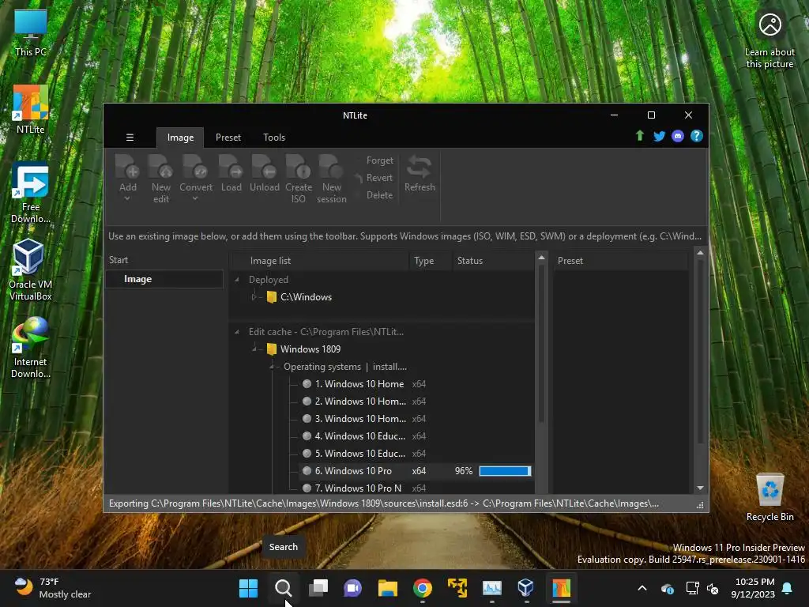Open NTLite desktop shortcut icon
Image resolution: width=809 pixels, height=607 pixels.
31,109
